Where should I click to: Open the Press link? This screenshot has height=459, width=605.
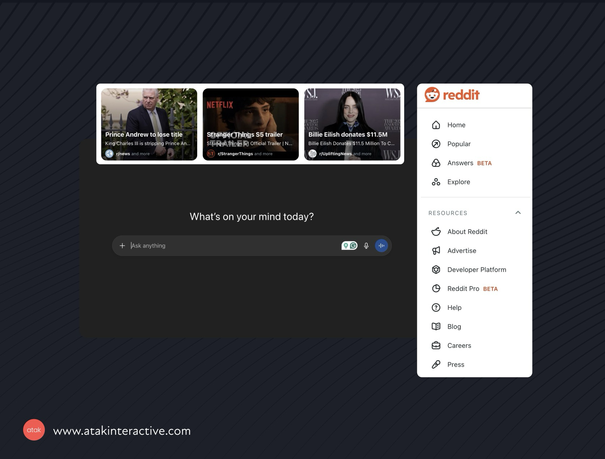click(456, 365)
